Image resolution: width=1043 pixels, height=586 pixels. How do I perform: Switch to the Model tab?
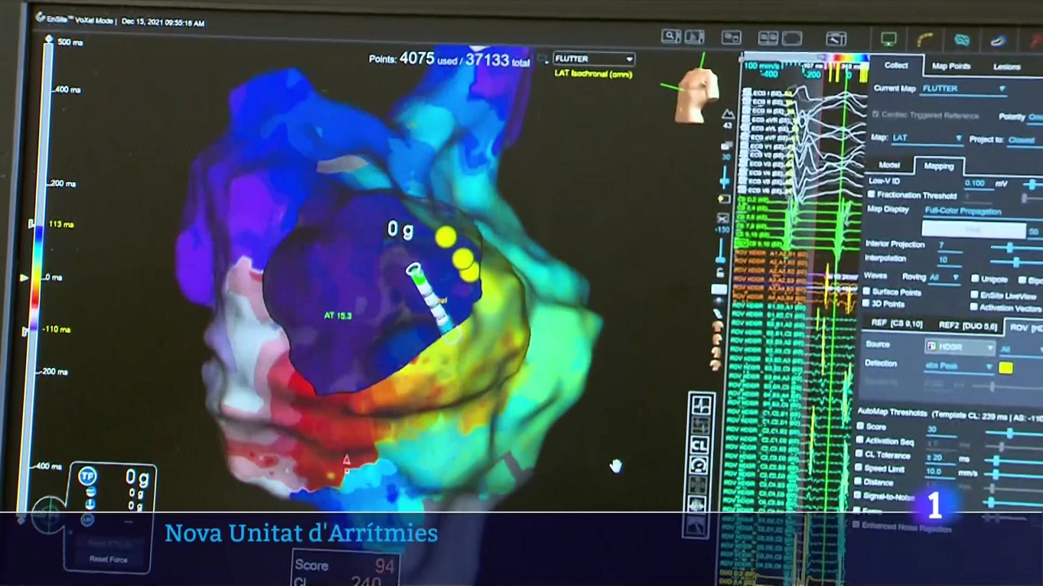(889, 165)
